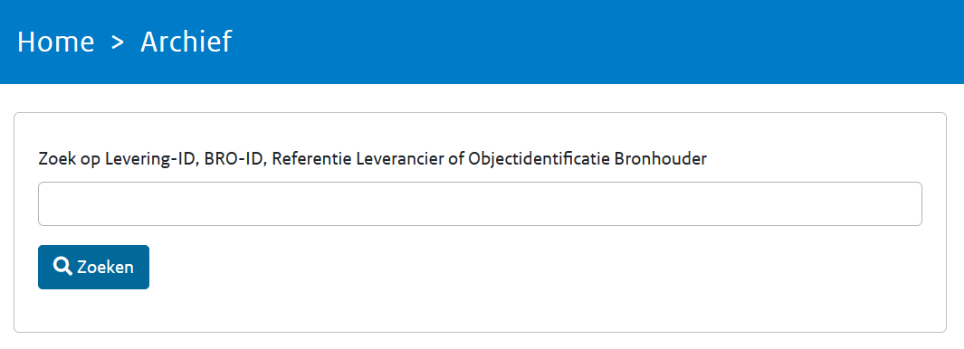Image resolution: width=964 pixels, height=349 pixels.
Task: Click the breadcrumb separator arrow after Home
Action: coord(118,42)
